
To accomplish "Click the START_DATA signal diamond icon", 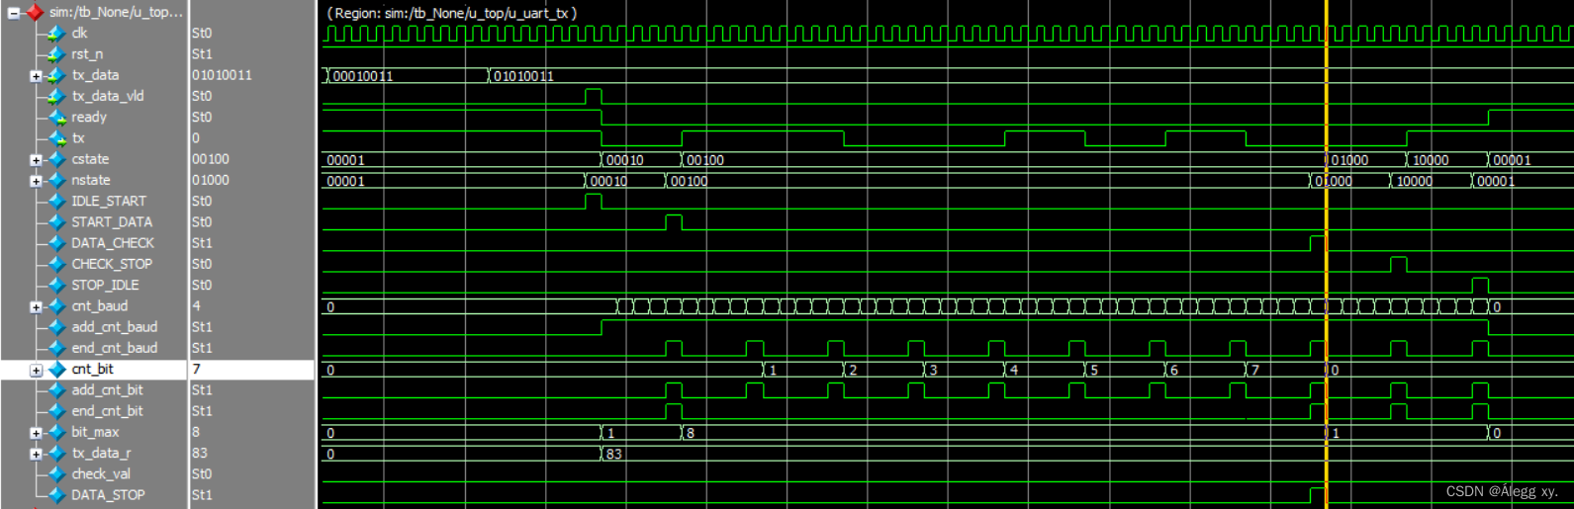I will (x=56, y=222).
